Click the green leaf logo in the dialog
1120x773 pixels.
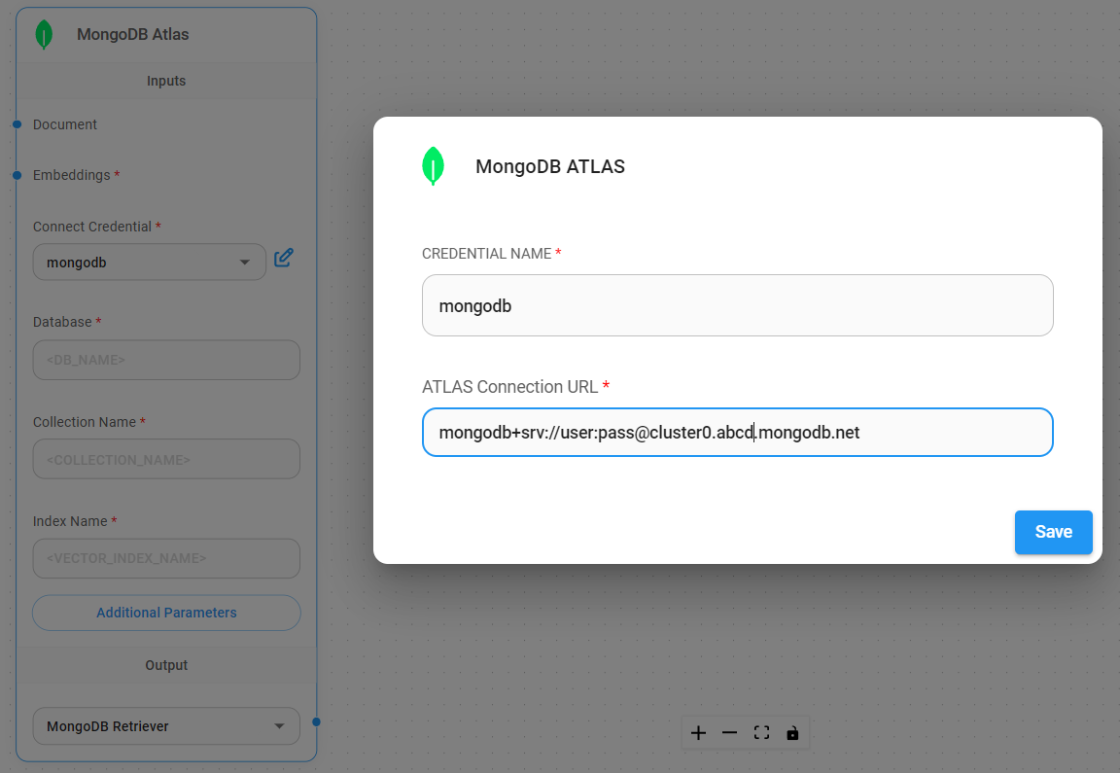pos(433,166)
